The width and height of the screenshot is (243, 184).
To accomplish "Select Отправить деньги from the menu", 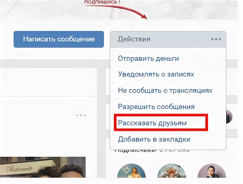I will coord(148,59).
